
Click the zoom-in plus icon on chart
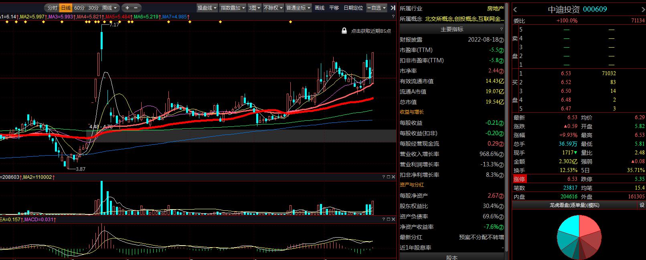point(127,8)
